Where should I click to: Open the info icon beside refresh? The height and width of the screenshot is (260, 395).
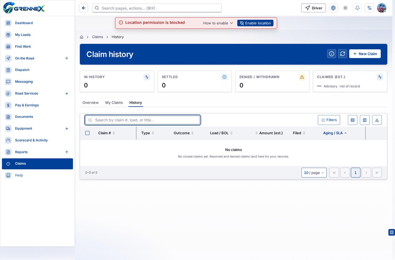(x=332, y=54)
